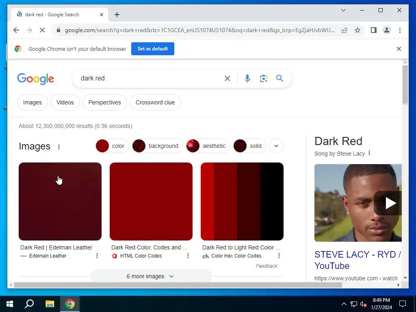Dismiss the default browser notification bar
This screenshot has width=416, height=312.
click(x=399, y=49)
